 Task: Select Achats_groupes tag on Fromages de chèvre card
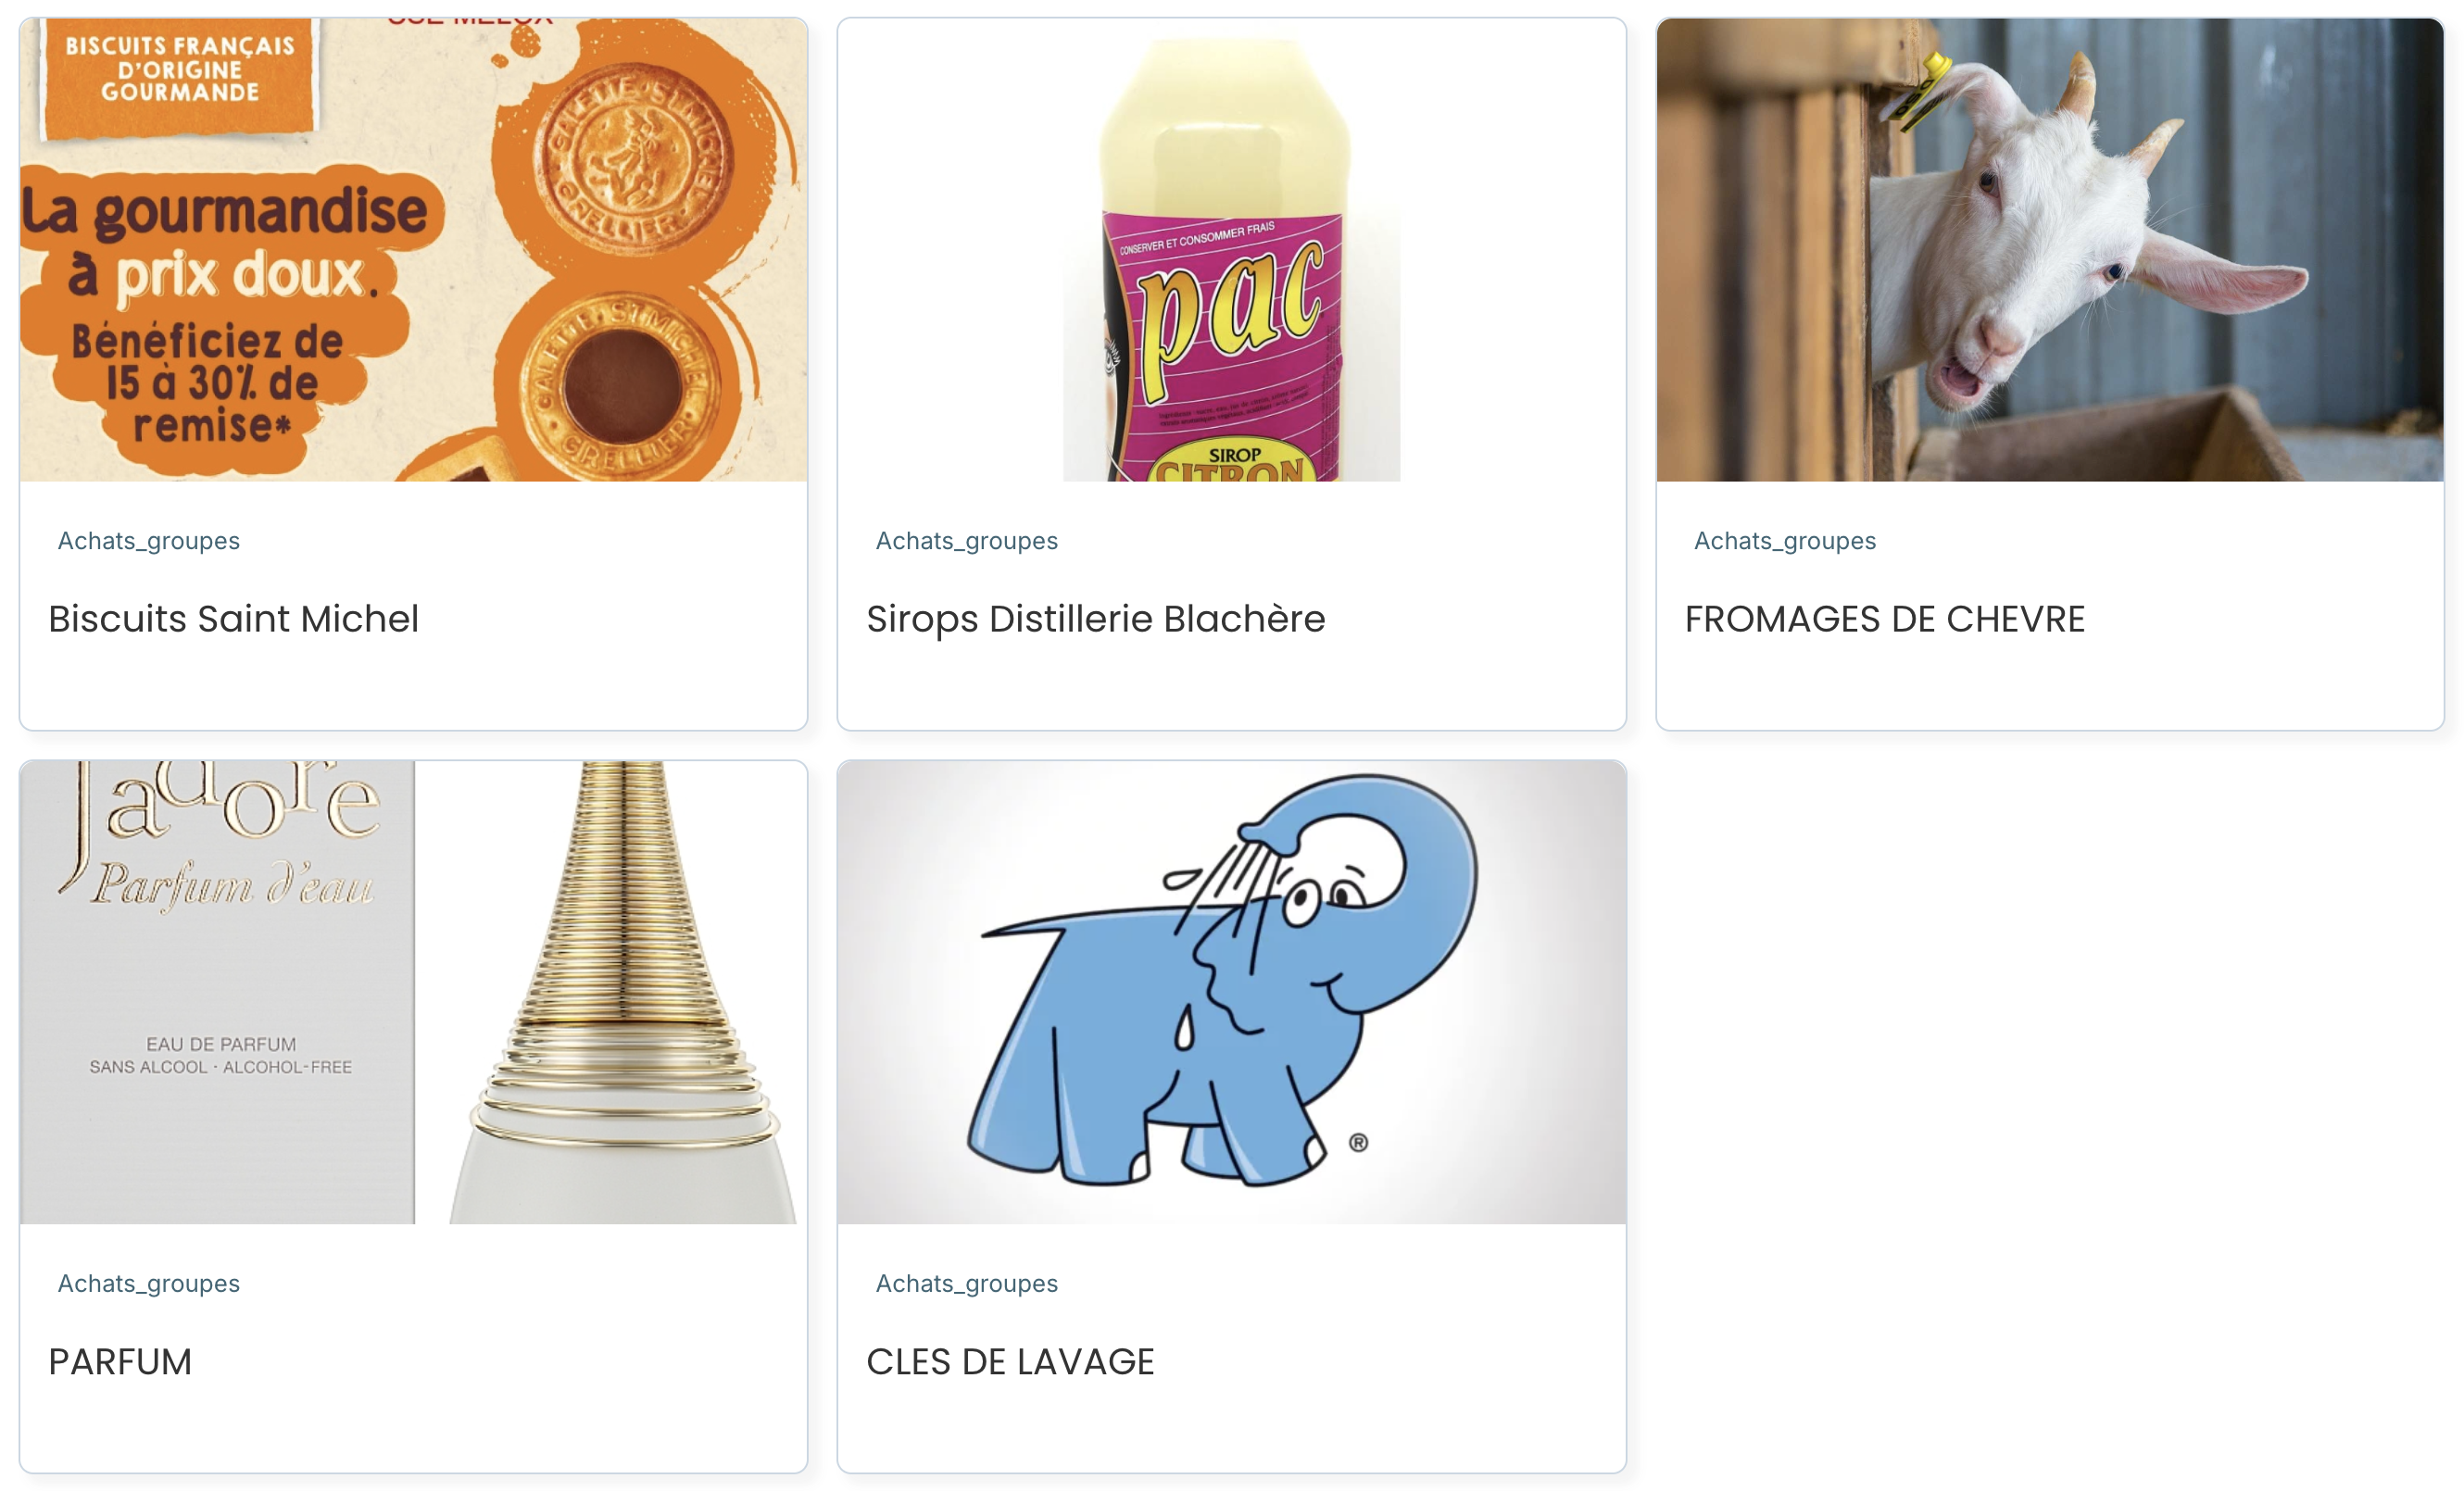point(1785,541)
